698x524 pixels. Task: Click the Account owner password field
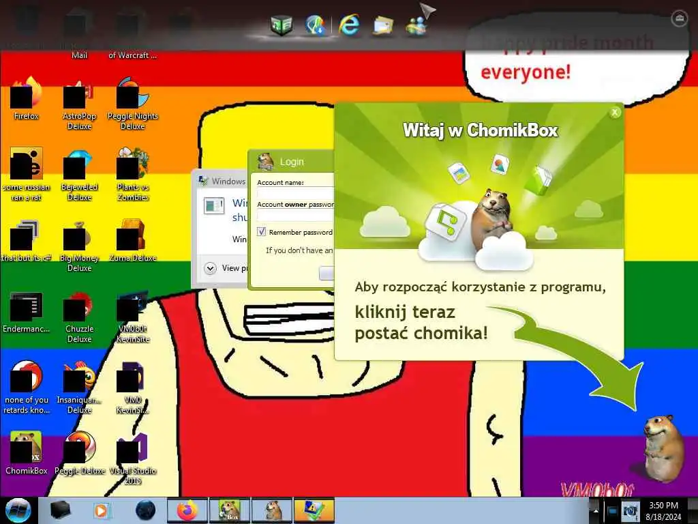(x=296, y=216)
